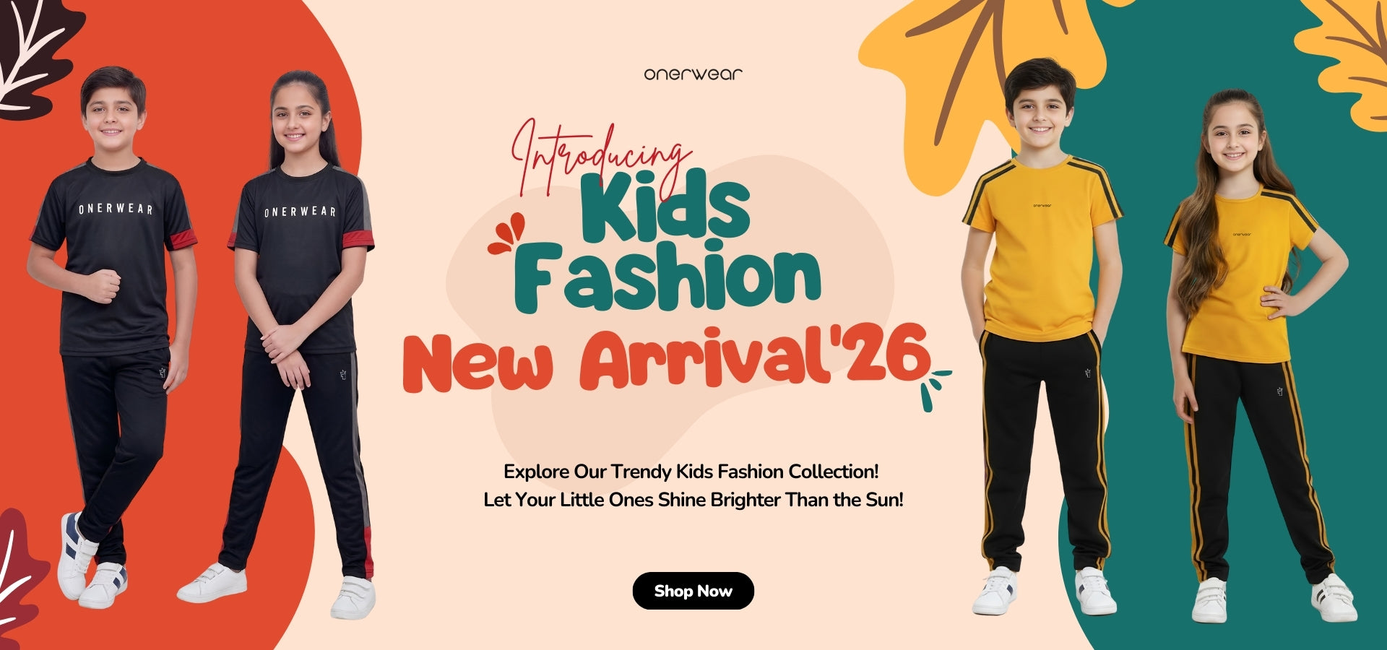Click the maroon leaf in bottom-left corner
The image size is (1387, 650).
point(22,578)
